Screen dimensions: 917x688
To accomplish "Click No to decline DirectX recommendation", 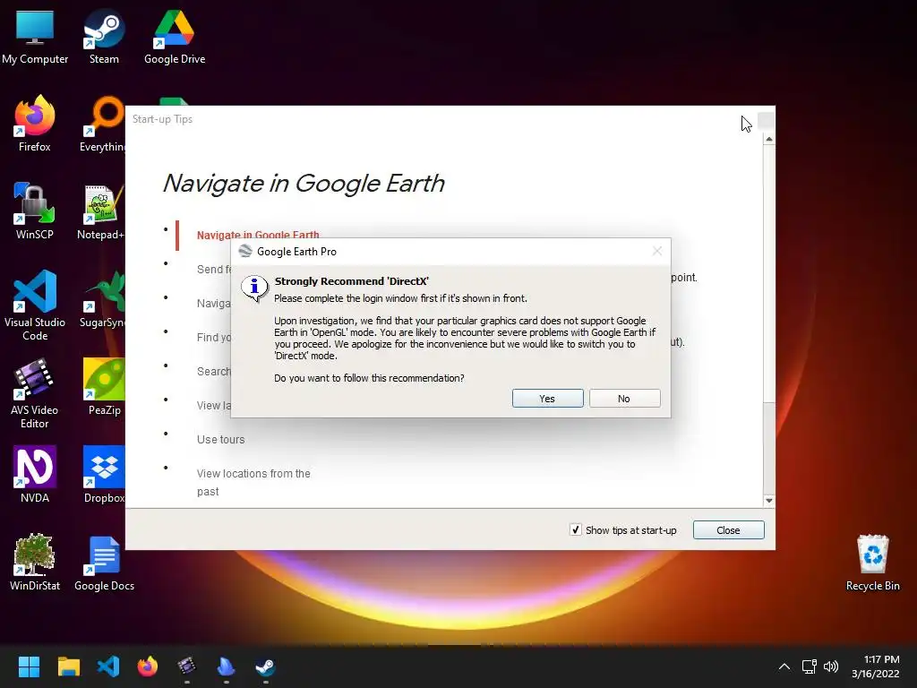I will coord(624,399).
